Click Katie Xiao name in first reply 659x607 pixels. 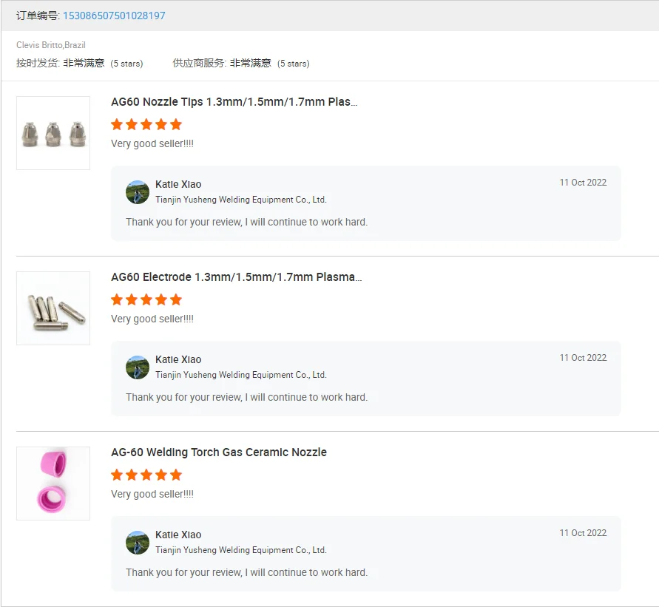coord(178,185)
